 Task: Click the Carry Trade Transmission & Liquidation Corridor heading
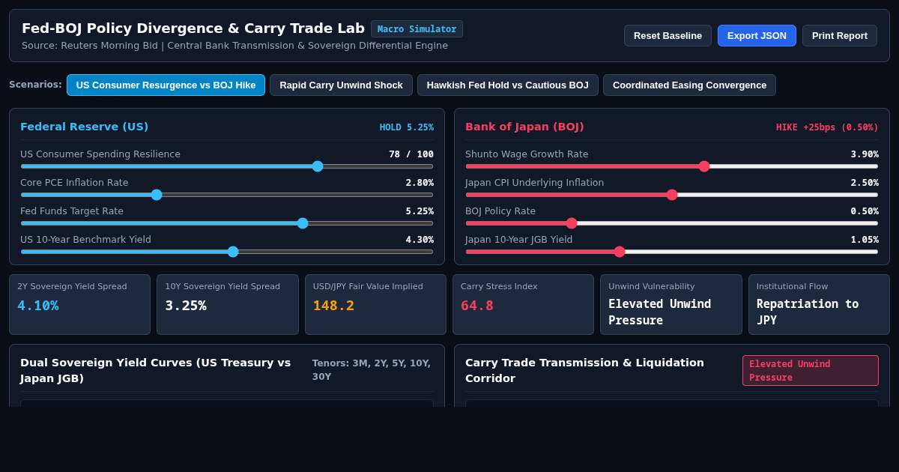click(585, 370)
